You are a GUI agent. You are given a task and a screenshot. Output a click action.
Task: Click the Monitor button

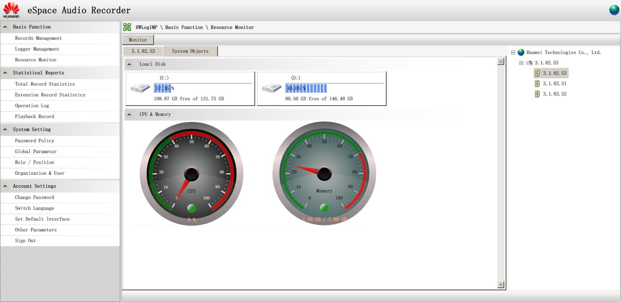pyautogui.click(x=138, y=40)
